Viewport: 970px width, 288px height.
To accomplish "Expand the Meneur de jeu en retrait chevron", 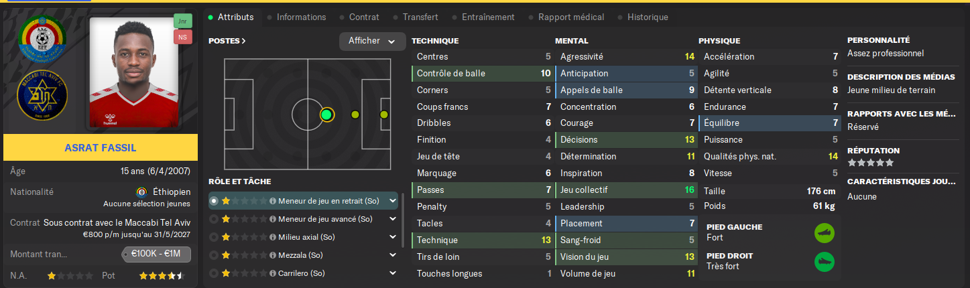I will (x=392, y=201).
